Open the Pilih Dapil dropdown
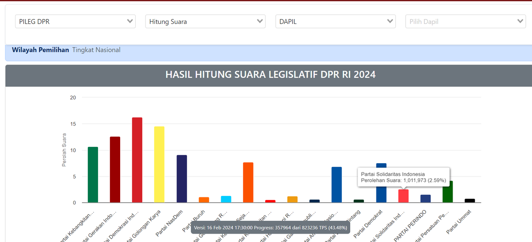This screenshot has height=242, width=532. coord(465,21)
